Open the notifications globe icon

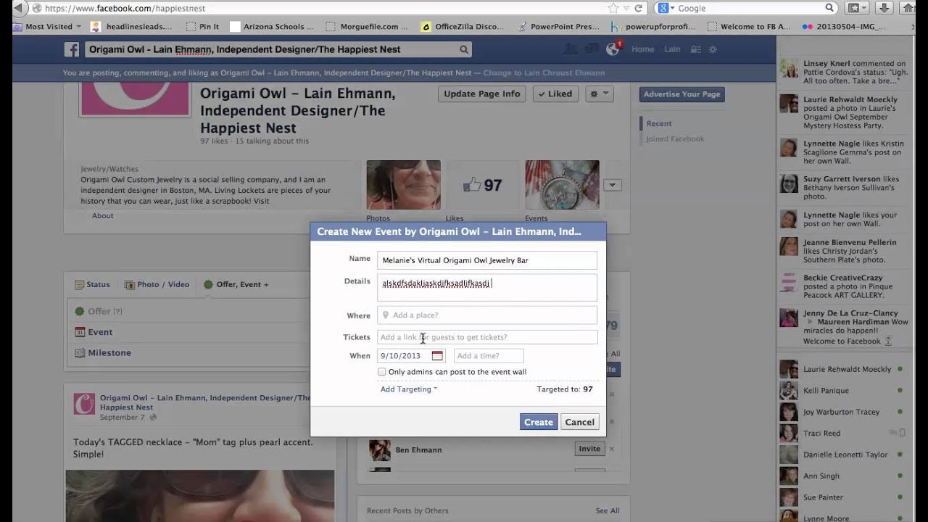(x=613, y=49)
